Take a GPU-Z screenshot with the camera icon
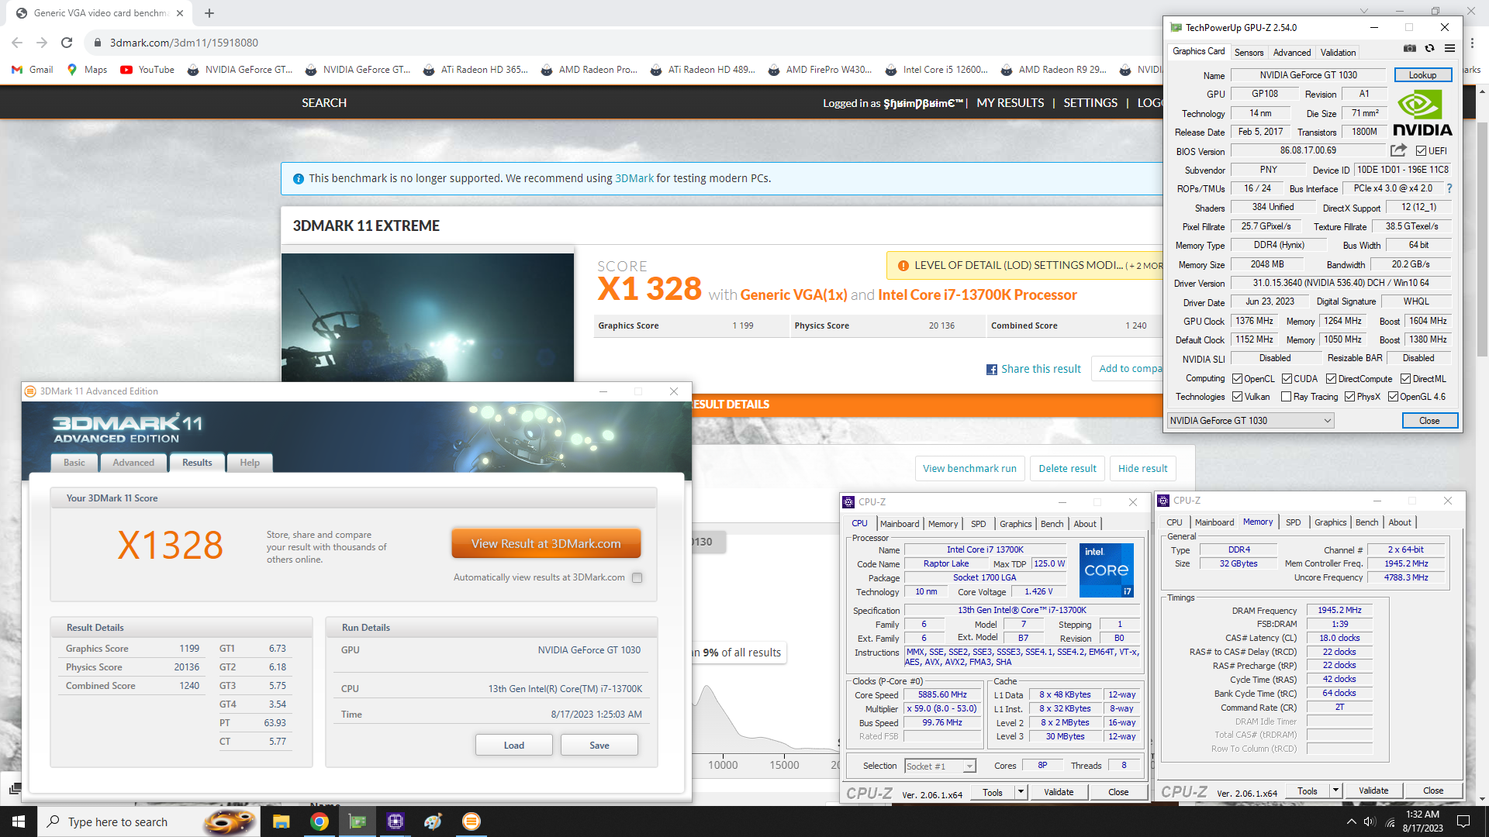Screen dimensions: 1489x837 pos(1410,48)
